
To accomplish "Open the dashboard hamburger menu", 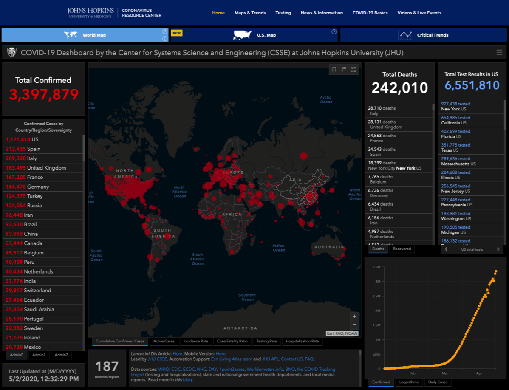I will [x=499, y=52].
